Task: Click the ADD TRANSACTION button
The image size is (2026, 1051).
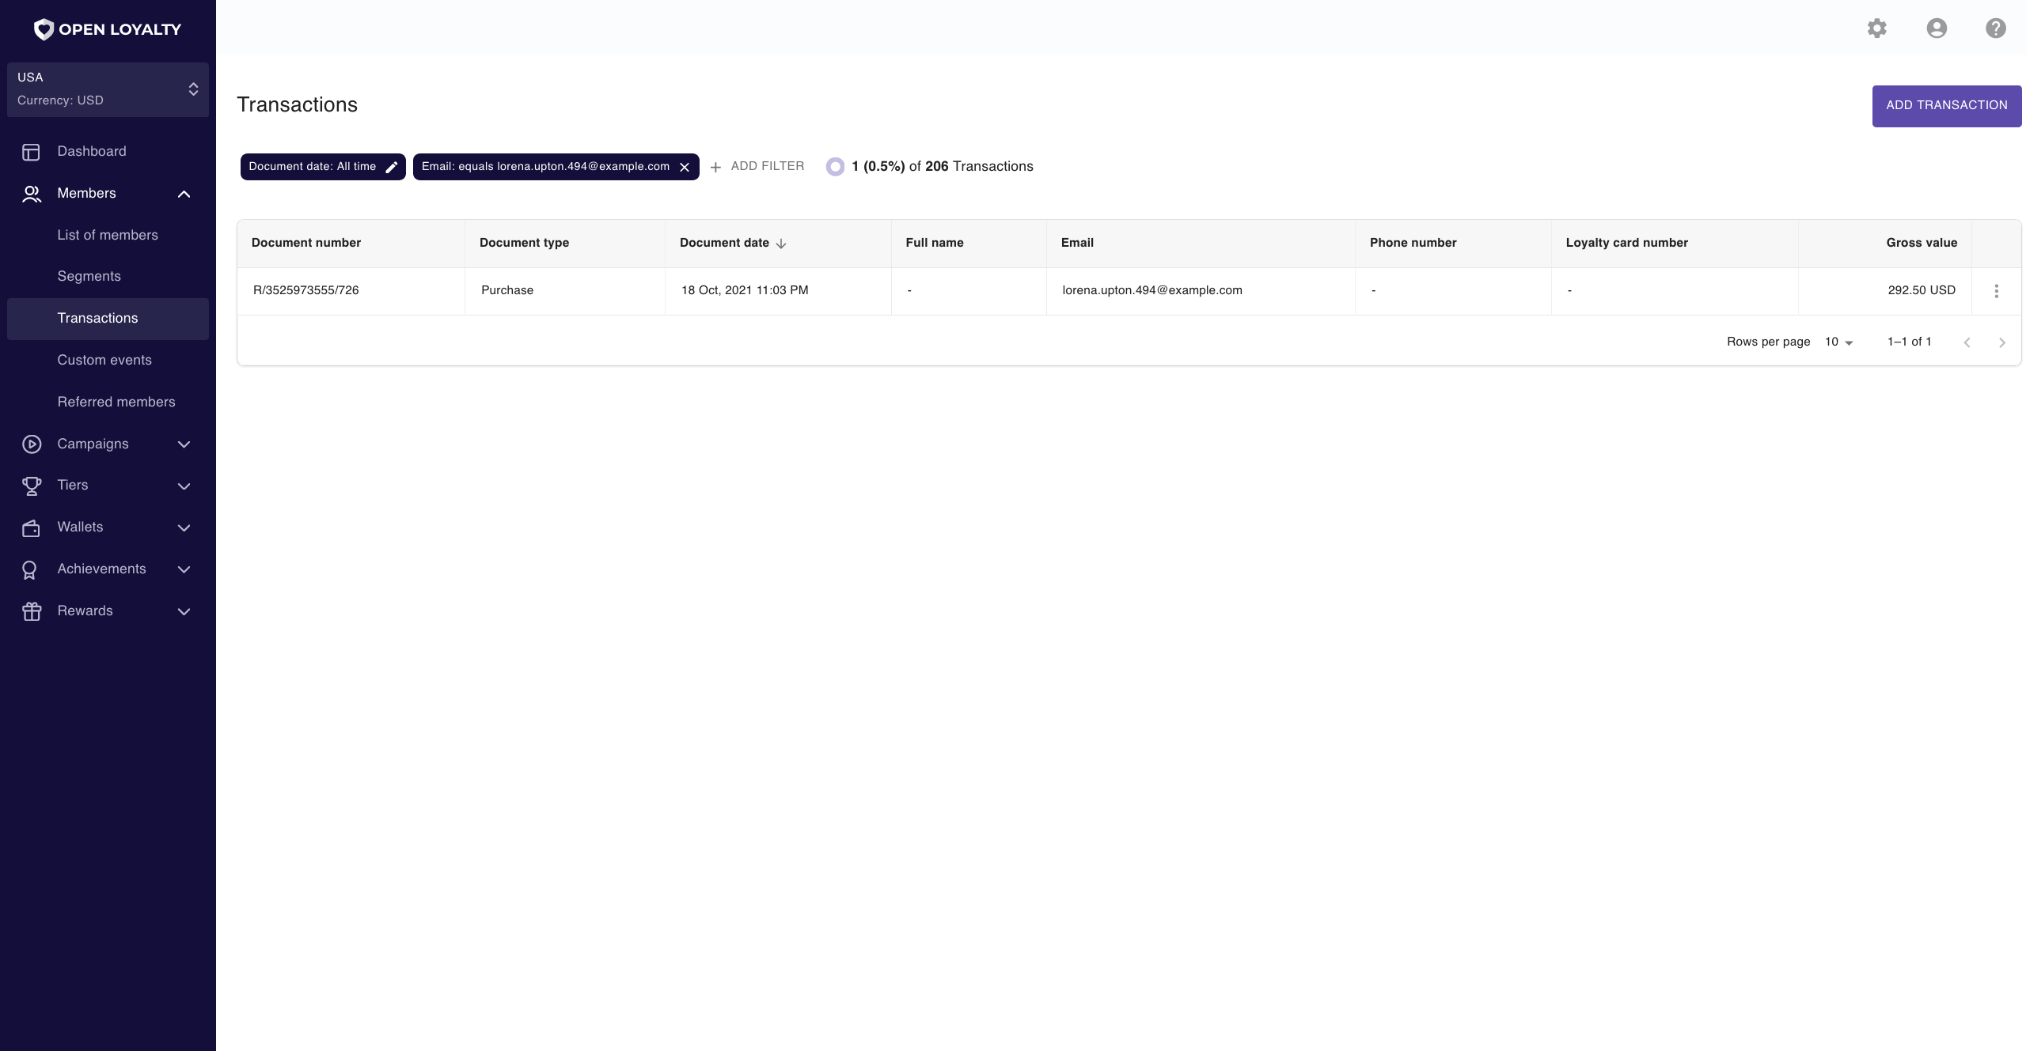Action: pos(1946,105)
